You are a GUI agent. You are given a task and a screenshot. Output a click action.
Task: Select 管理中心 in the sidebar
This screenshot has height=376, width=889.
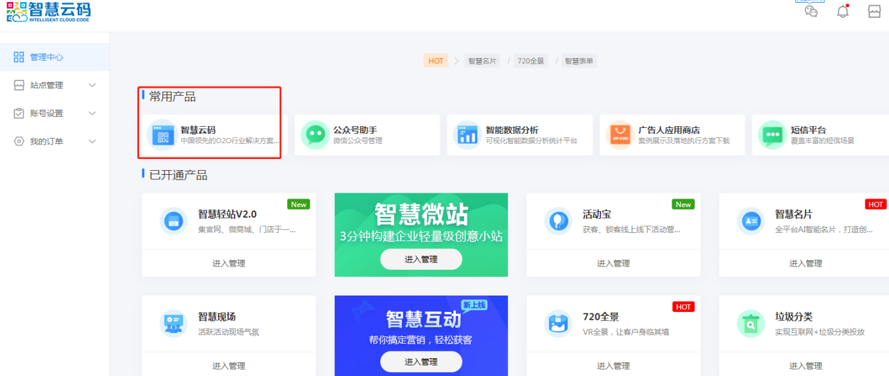pos(46,57)
